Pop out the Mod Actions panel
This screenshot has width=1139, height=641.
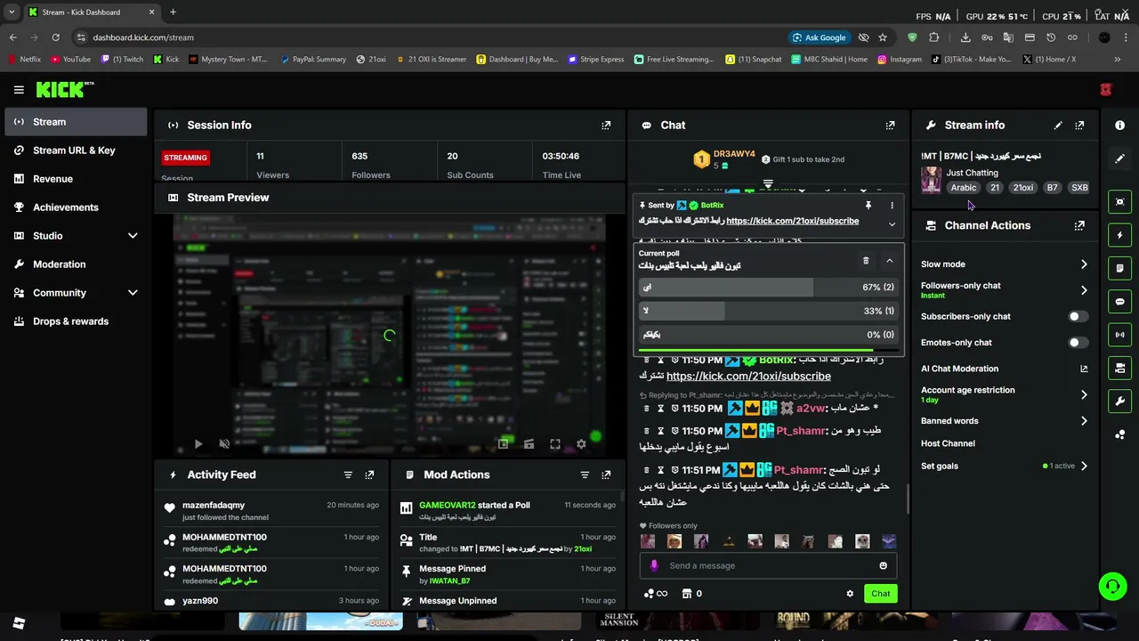click(x=606, y=475)
